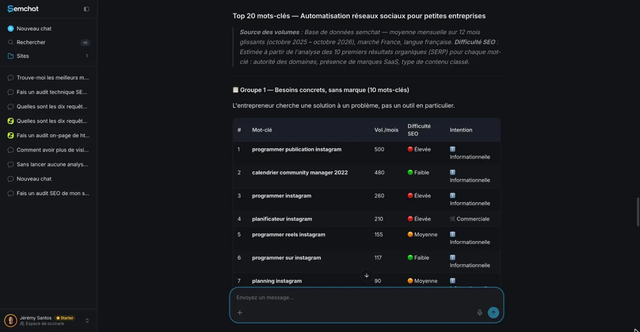Click the green icon beside 'Fais un audit on-page'

11,136
